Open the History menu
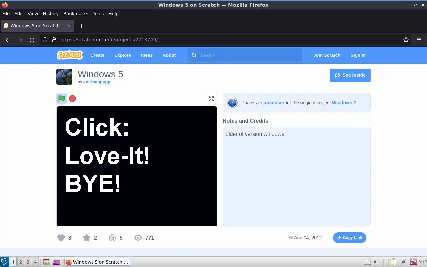Screen dimensions: 427x267 (x=51, y=14)
